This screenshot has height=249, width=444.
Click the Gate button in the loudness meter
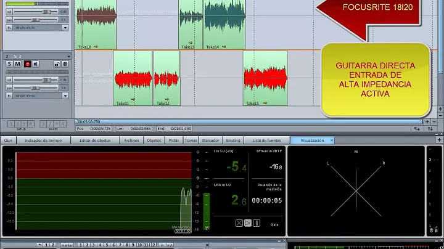(274, 224)
